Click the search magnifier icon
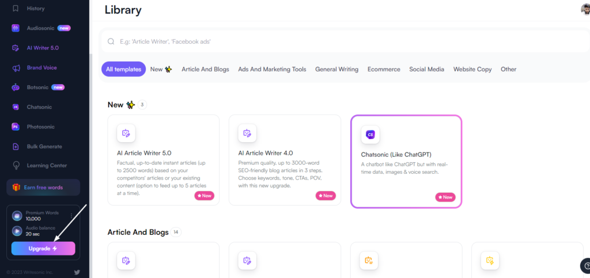The height and width of the screenshot is (278, 590). (x=111, y=41)
